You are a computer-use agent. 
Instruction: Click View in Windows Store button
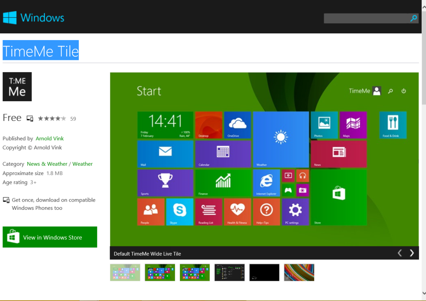click(x=50, y=237)
